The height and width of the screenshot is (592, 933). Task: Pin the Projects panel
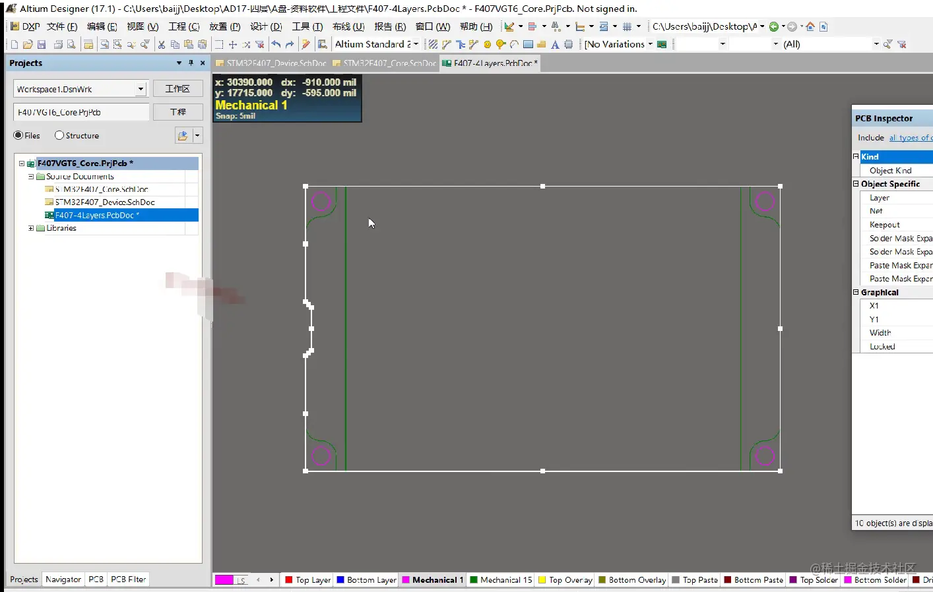point(191,63)
